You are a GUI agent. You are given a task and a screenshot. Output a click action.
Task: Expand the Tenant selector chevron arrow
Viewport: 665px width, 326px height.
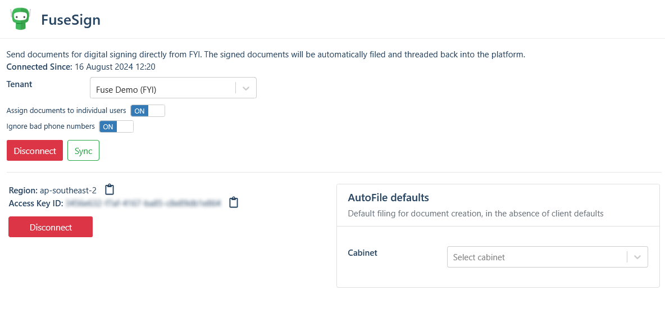(x=246, y=88)
